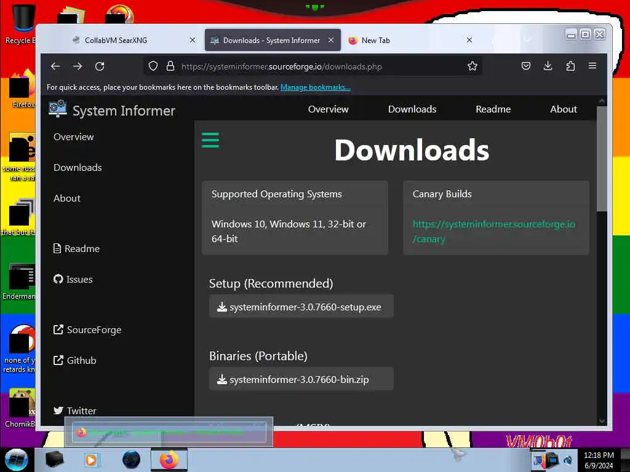Click the page vertical scrollbar thumb

[x=602, y=159]
